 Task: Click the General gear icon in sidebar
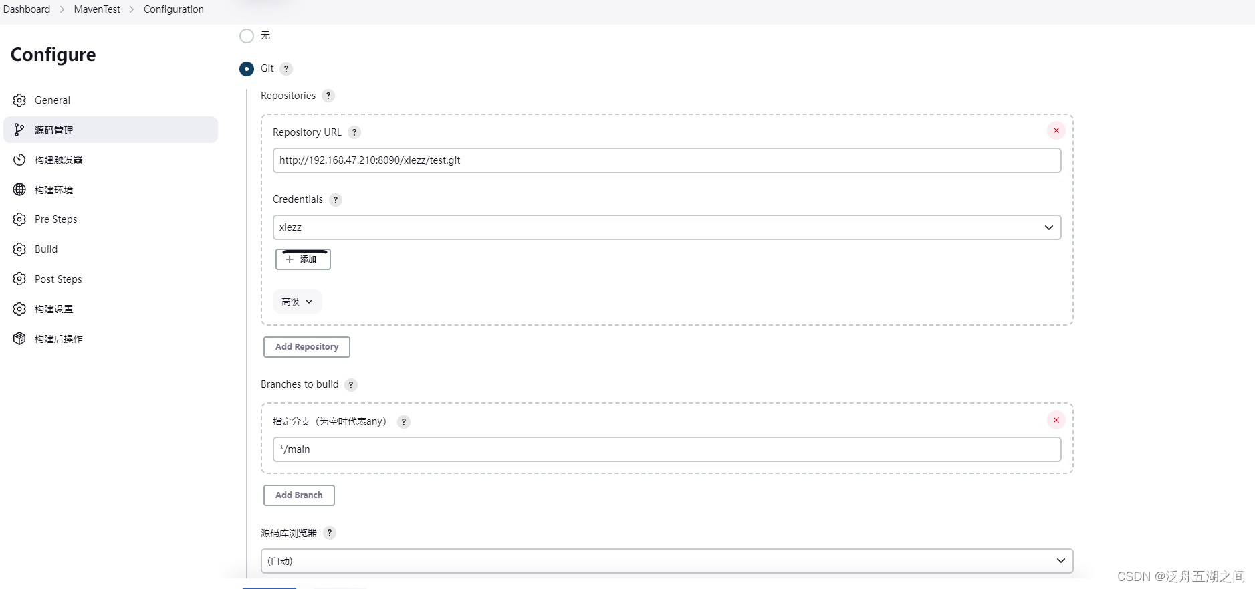pyautogui.click(x=19, y=100)
